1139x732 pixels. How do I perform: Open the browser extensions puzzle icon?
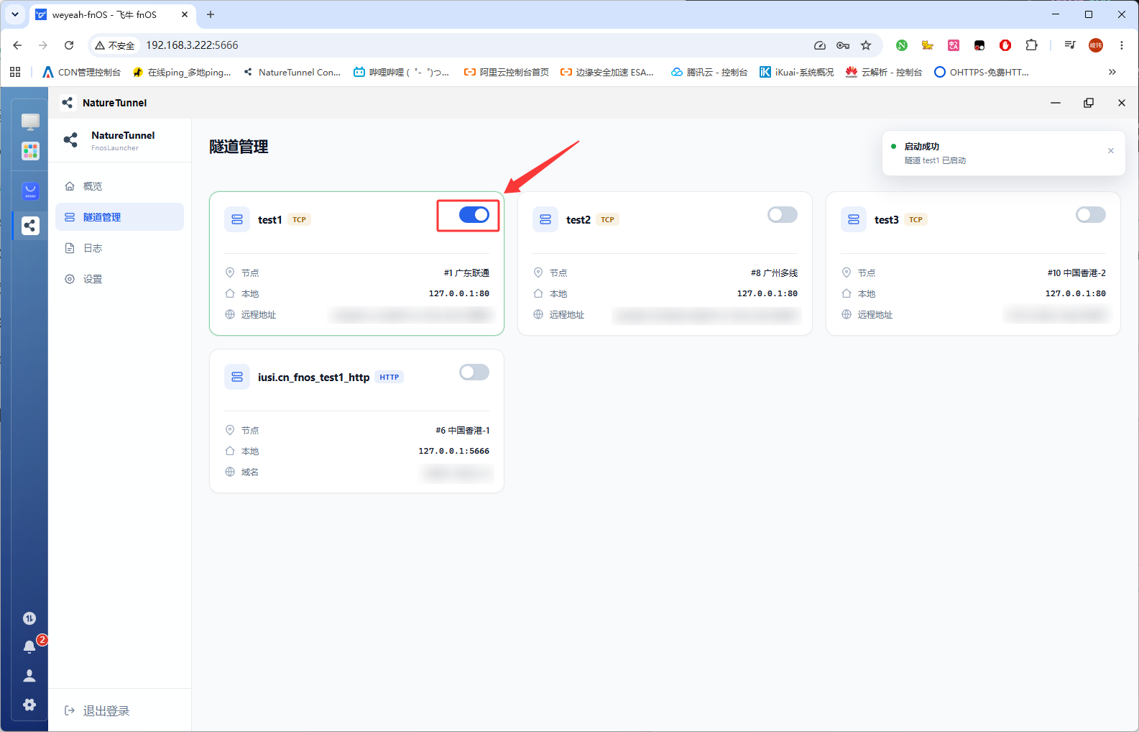[1031, 45]
